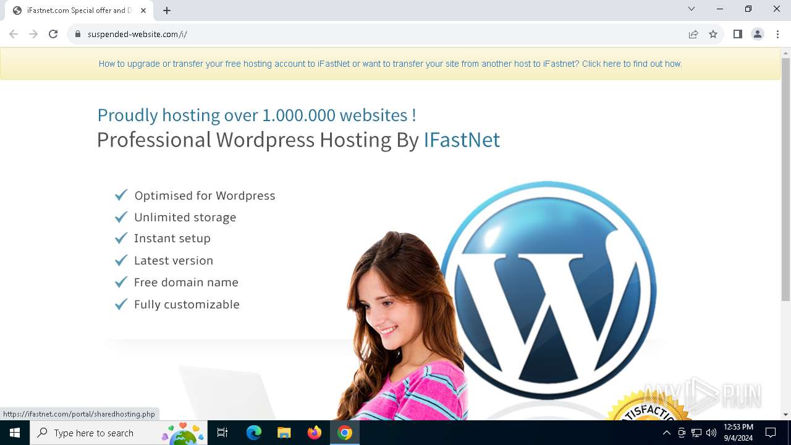The image size is (791, 445).
Task: Expand the tab search chevron
Action: [x=692, y=9]
